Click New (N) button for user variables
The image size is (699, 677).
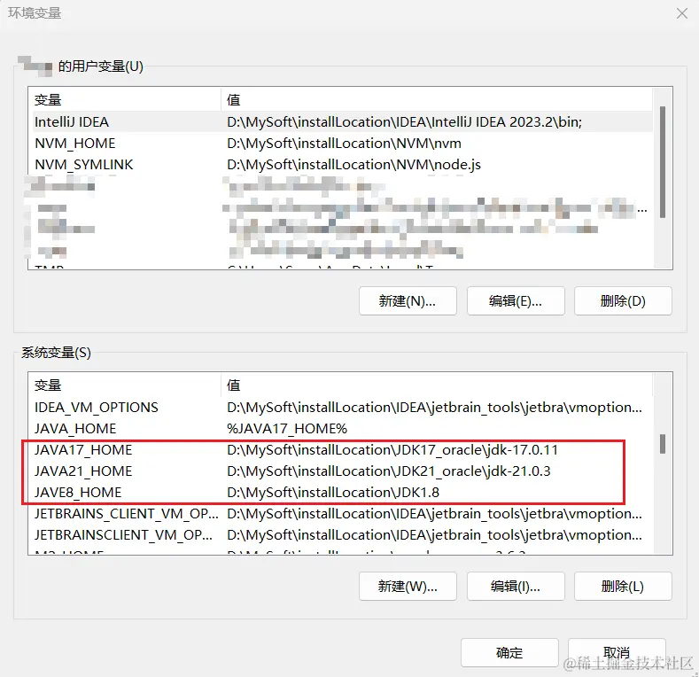pos(408,301)
